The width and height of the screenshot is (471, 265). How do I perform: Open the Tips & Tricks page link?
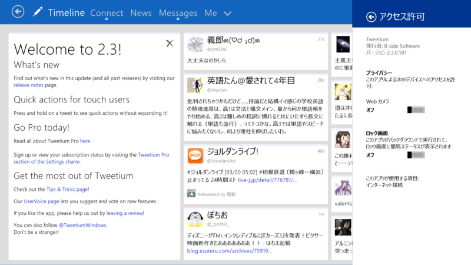click(x=67, y=189)
